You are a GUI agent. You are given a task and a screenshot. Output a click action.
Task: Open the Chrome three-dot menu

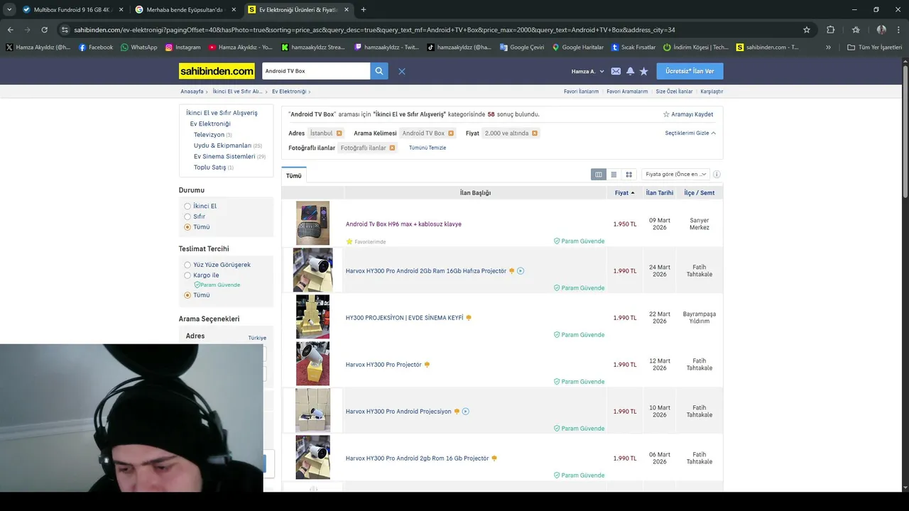[x=898, y=30]
